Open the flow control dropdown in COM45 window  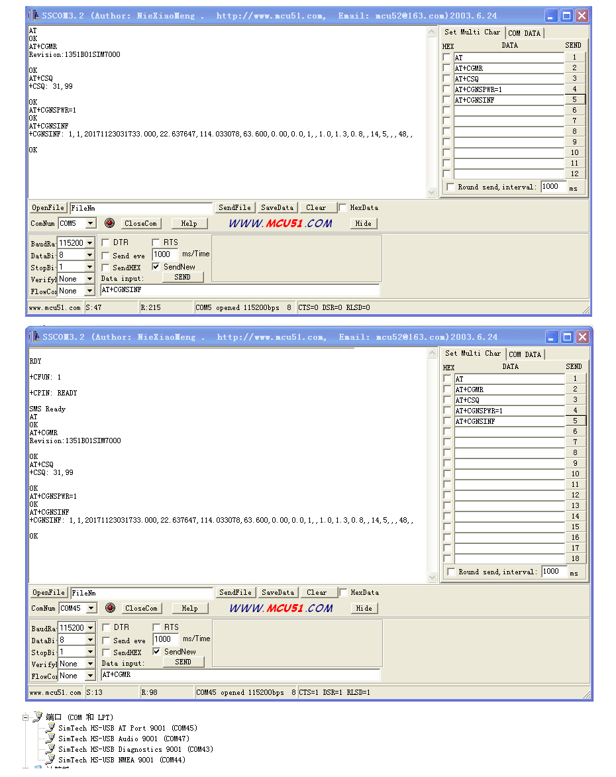point(90,676)
